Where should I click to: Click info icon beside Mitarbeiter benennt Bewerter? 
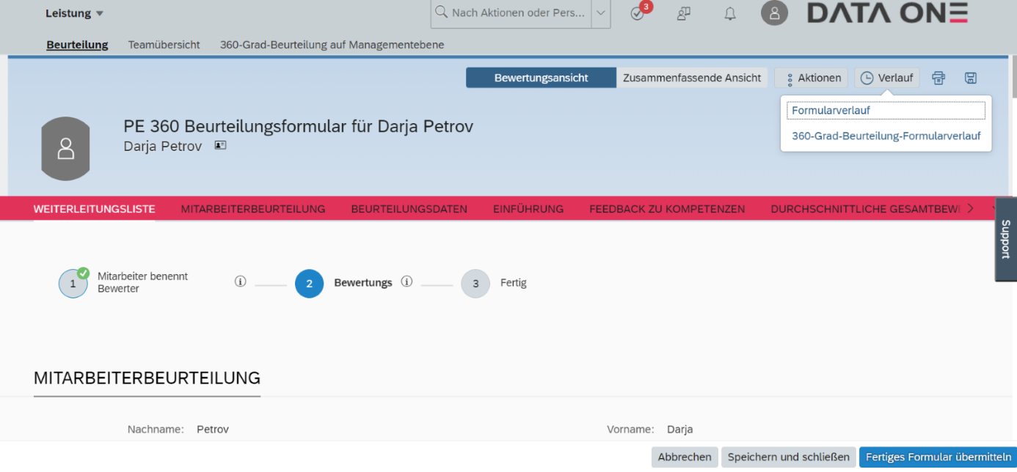pos(240,282)
